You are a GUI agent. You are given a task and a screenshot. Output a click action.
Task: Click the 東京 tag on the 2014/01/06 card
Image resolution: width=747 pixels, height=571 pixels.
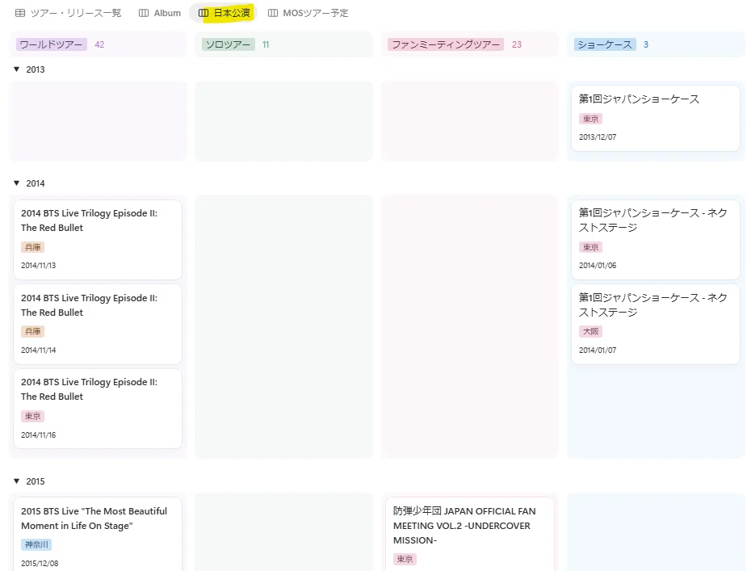[591, 247]
